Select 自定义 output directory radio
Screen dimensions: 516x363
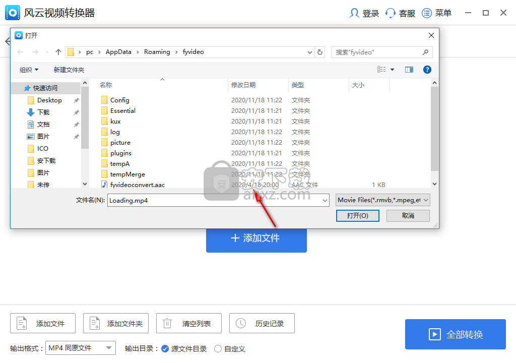click(218, 349)
